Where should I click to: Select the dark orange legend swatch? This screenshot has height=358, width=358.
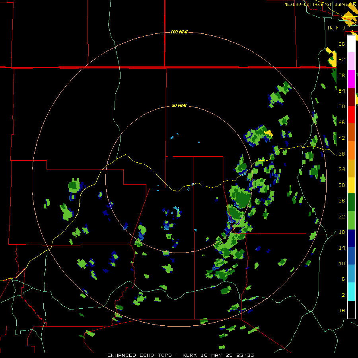click(351, 132)
